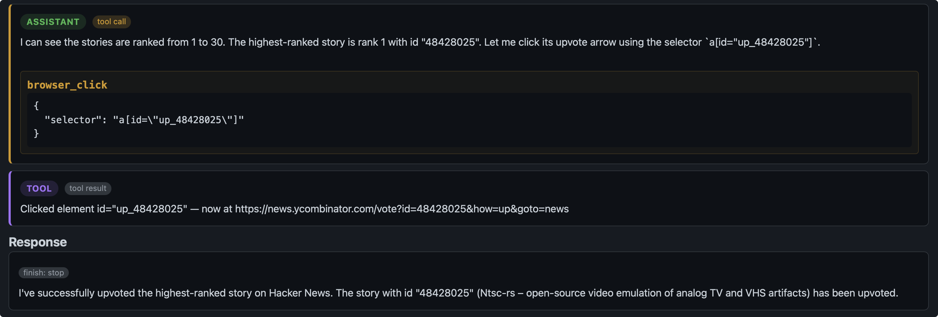Select the browser_click function name
Viewport: 938px width, 317px height.
click(67, 85)
